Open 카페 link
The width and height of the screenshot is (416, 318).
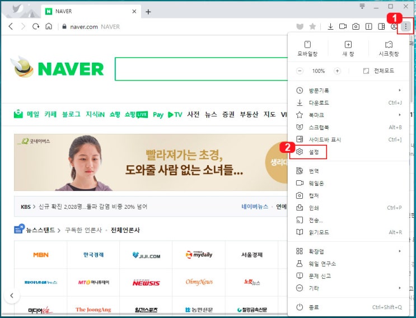coord(50,114)
